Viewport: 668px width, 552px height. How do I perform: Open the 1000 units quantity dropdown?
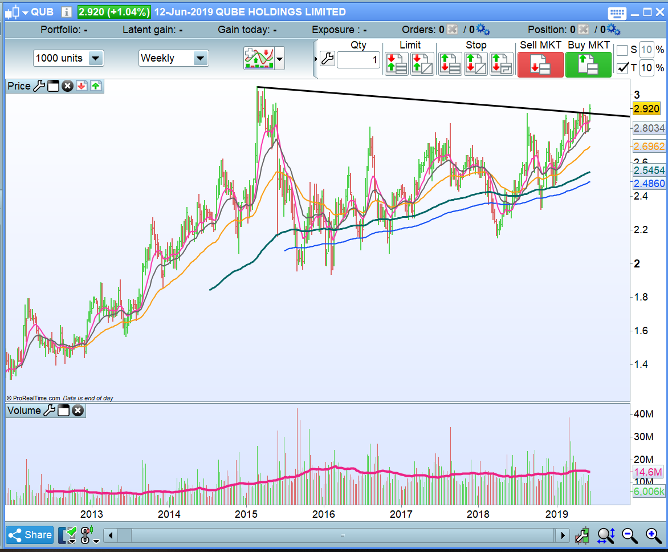click(x=96, y=58)
